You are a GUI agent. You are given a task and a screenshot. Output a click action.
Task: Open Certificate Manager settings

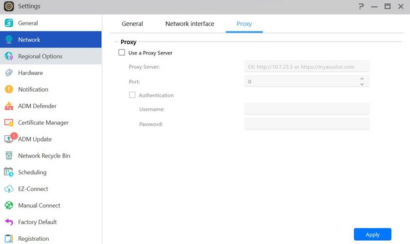tap(51, 122)
